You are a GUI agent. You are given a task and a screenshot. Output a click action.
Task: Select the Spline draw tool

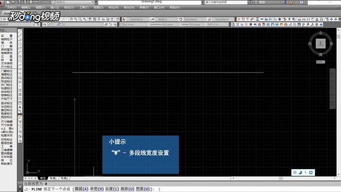[x=20, y=65]
